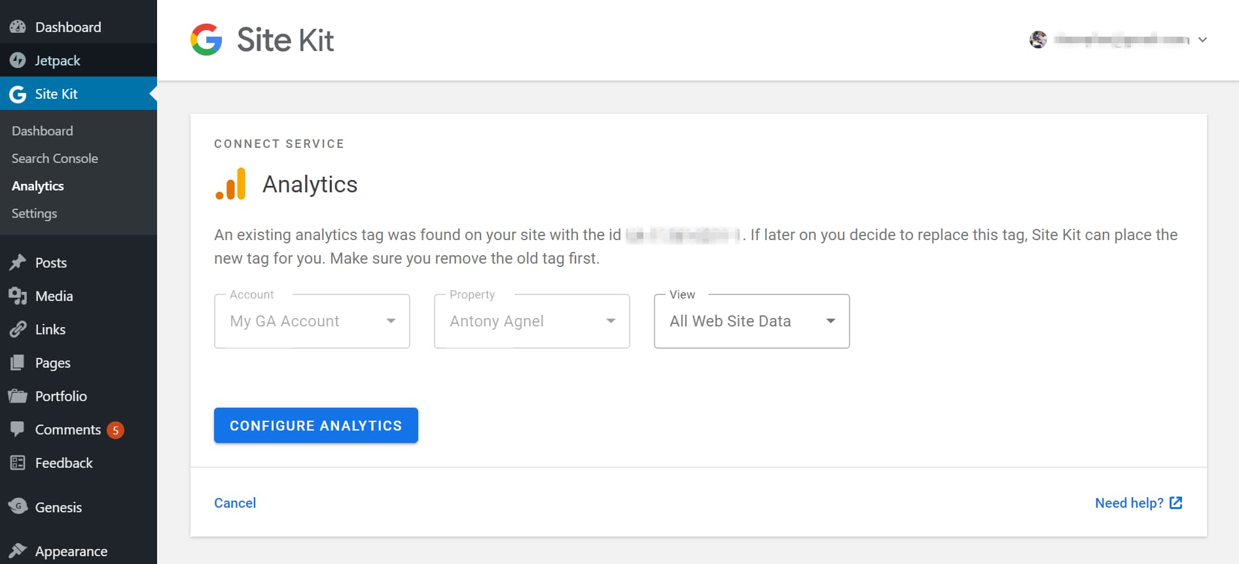Click the Genesis icon in sidebar
This screenshot has height=564, width=1239.
pos(18,506)
